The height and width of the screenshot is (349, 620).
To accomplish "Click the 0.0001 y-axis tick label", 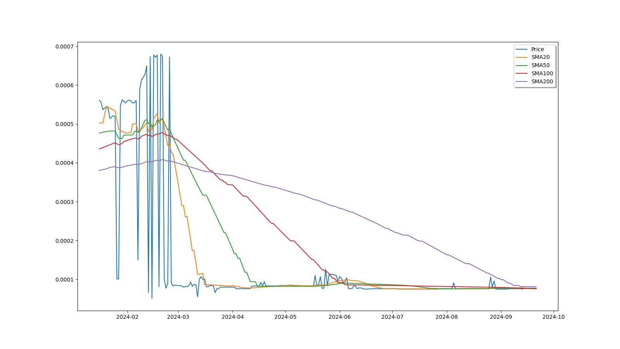I will coord(65,280).
